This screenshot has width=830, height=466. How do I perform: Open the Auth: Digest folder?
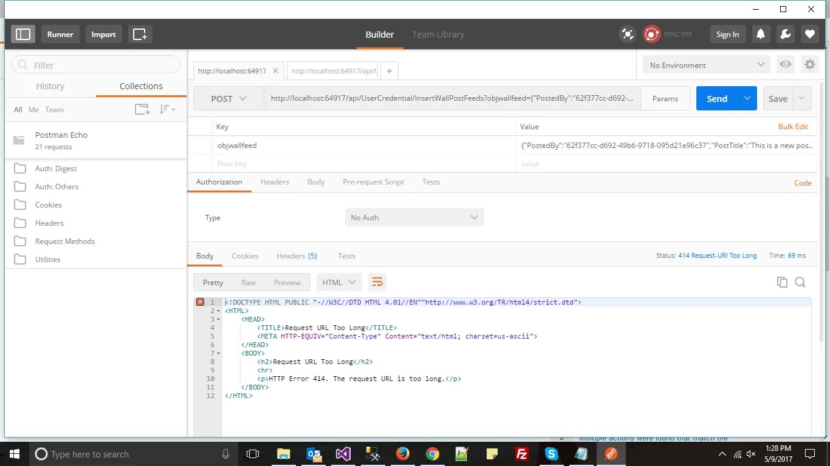95,168
